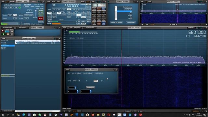Click Zoom left arrow in Aux SP panel
The image size is (208, 117).
(x=171, y=25)
